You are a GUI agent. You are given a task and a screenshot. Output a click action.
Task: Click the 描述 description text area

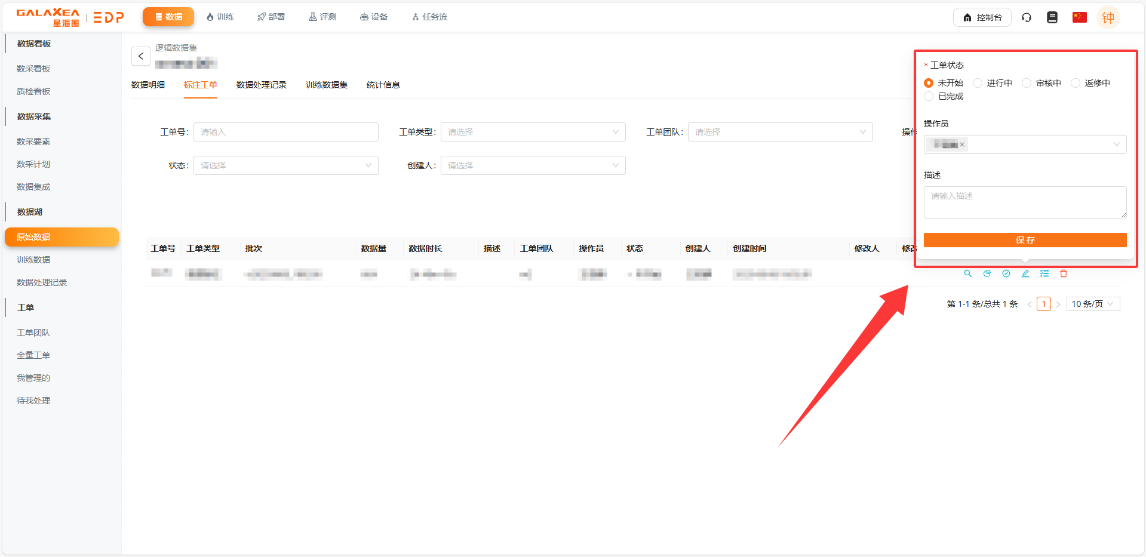pos(1025,202)
